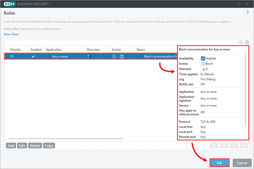Toggle the enabled checkmark for rule 65
Viewport: 254px width, 169px height.
(33, 56)
